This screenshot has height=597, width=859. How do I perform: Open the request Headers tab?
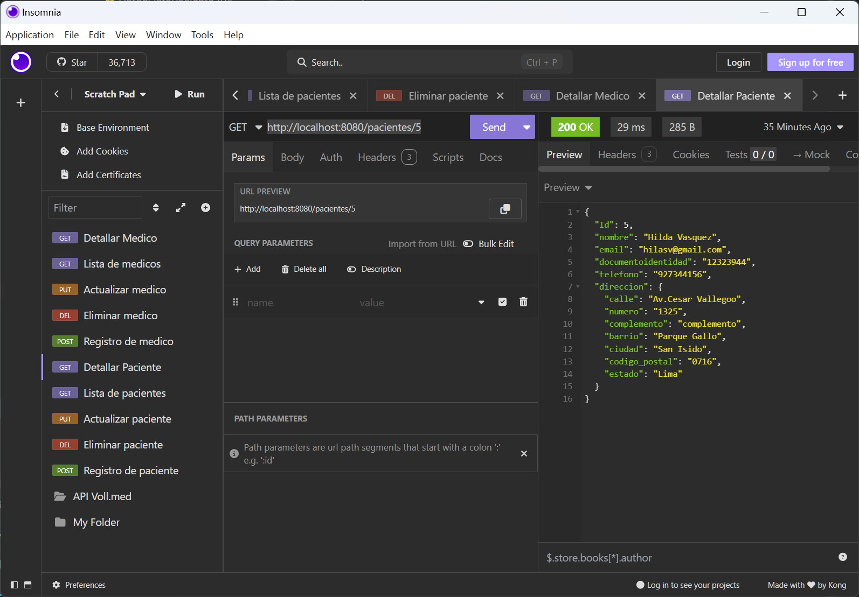387,157
